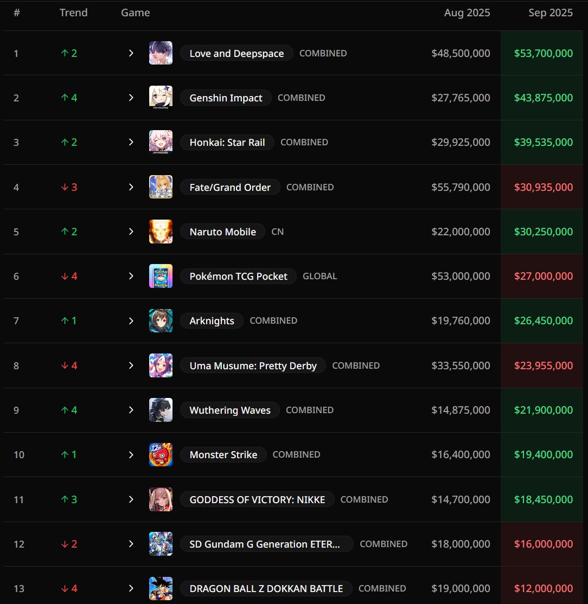
Task: Select the $33,550,000 Aug 2025 value
Action: coord(461,365)
